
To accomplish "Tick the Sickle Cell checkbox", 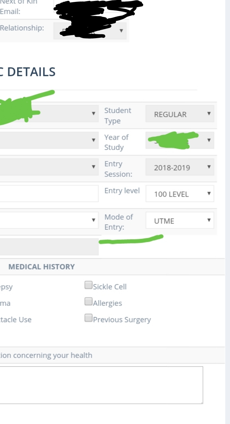I will point(88,285).
